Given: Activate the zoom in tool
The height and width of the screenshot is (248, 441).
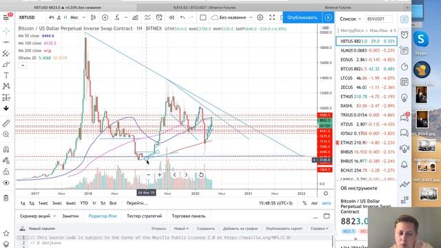Looking at the screenshot, I should point(6,134).
